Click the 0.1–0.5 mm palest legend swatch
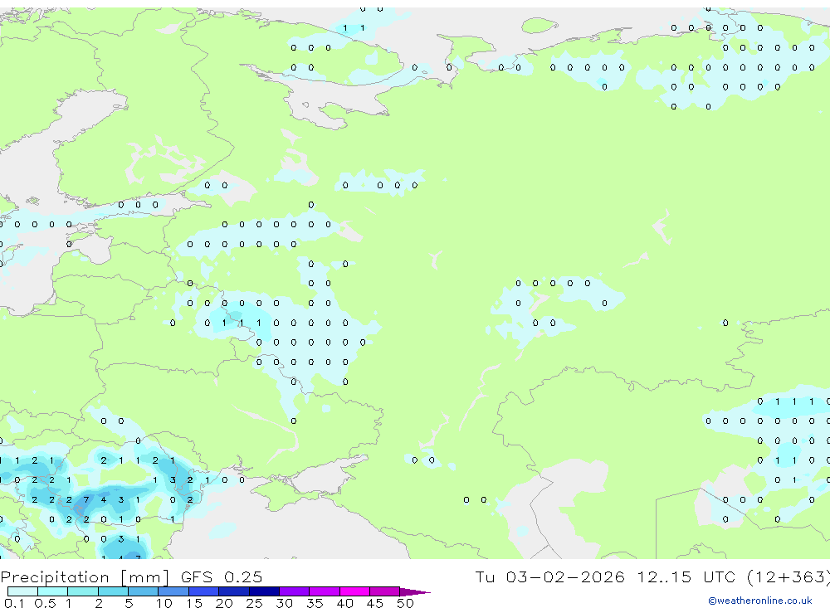Viewport: 830px width, 608px height. (22, 591)
